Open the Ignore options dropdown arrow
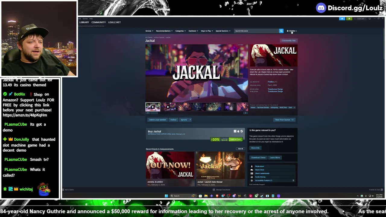This screenshot has width=386, height=217. coord(190,120)
